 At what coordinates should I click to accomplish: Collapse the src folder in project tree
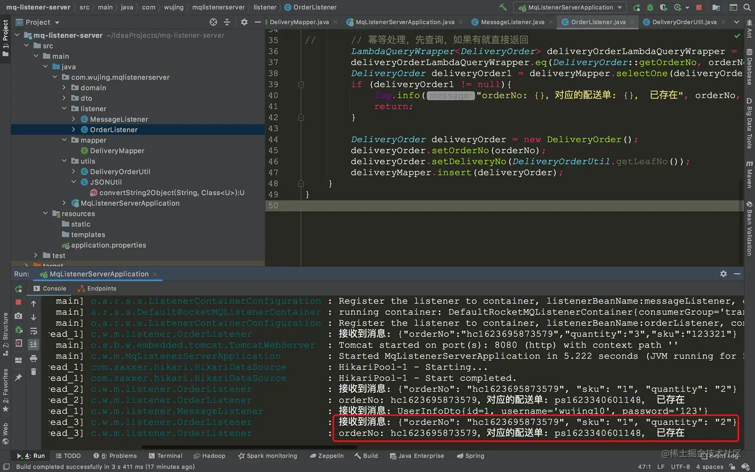27,46
